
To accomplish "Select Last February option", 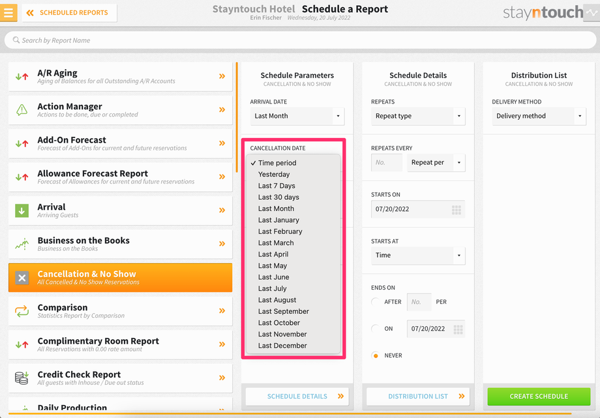I will click(293, 232).
